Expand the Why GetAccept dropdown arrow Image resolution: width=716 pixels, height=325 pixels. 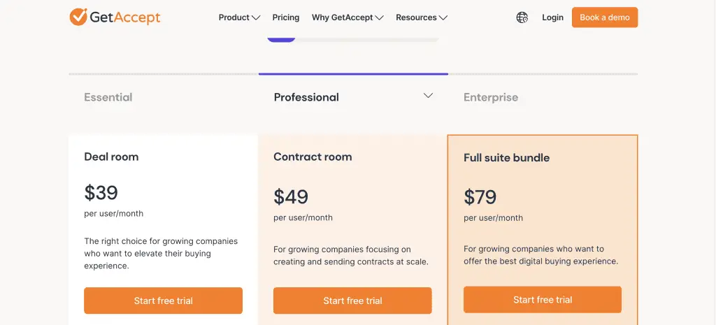[379, 17]
